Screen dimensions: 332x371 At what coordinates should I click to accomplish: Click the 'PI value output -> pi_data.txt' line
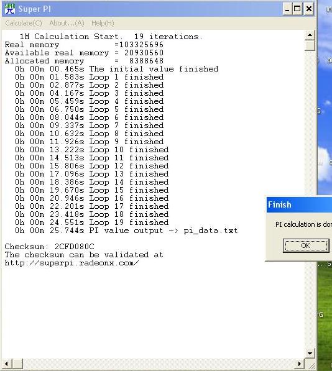(126, 231)
